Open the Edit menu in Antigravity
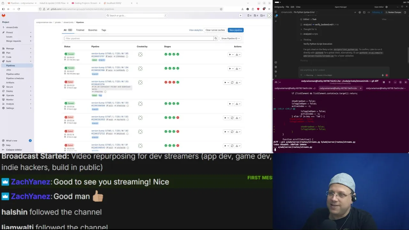The height and width of the screenshot is (230, 409). click(292, 7)
